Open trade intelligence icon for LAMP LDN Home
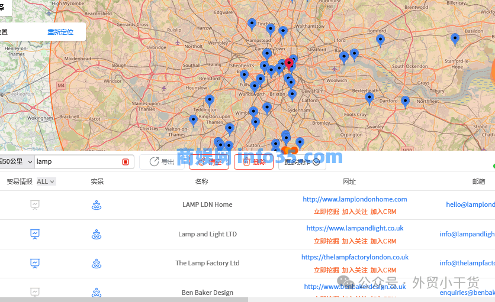This screenshot has width=495, height=302. click(35, 205)
